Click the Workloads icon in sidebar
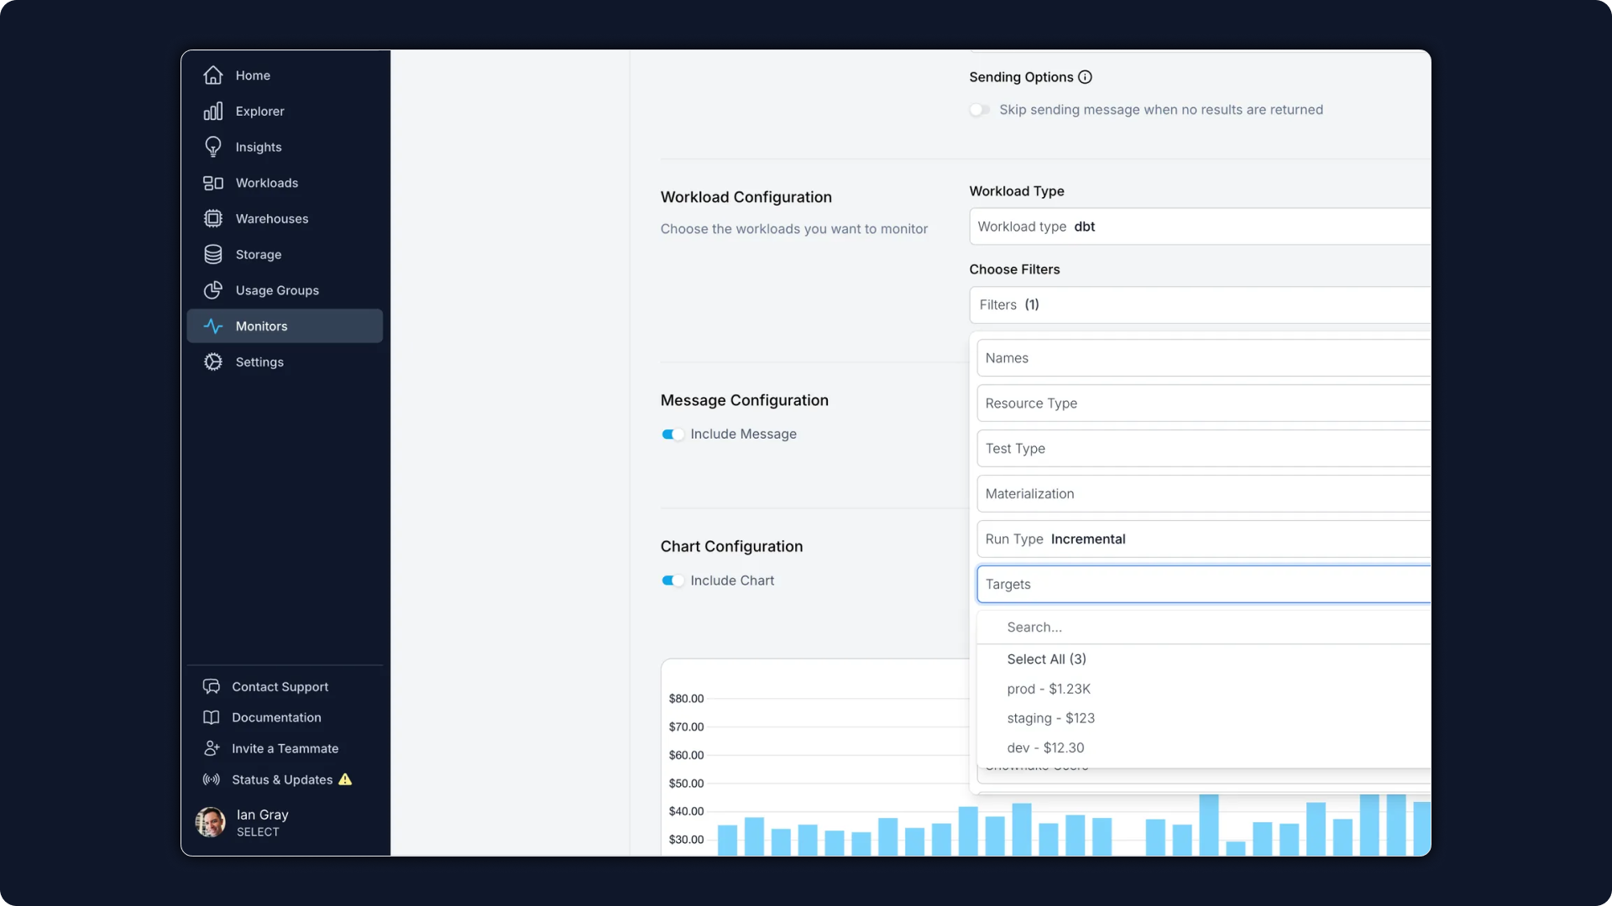1612x906 pixels. click(212, 183)
